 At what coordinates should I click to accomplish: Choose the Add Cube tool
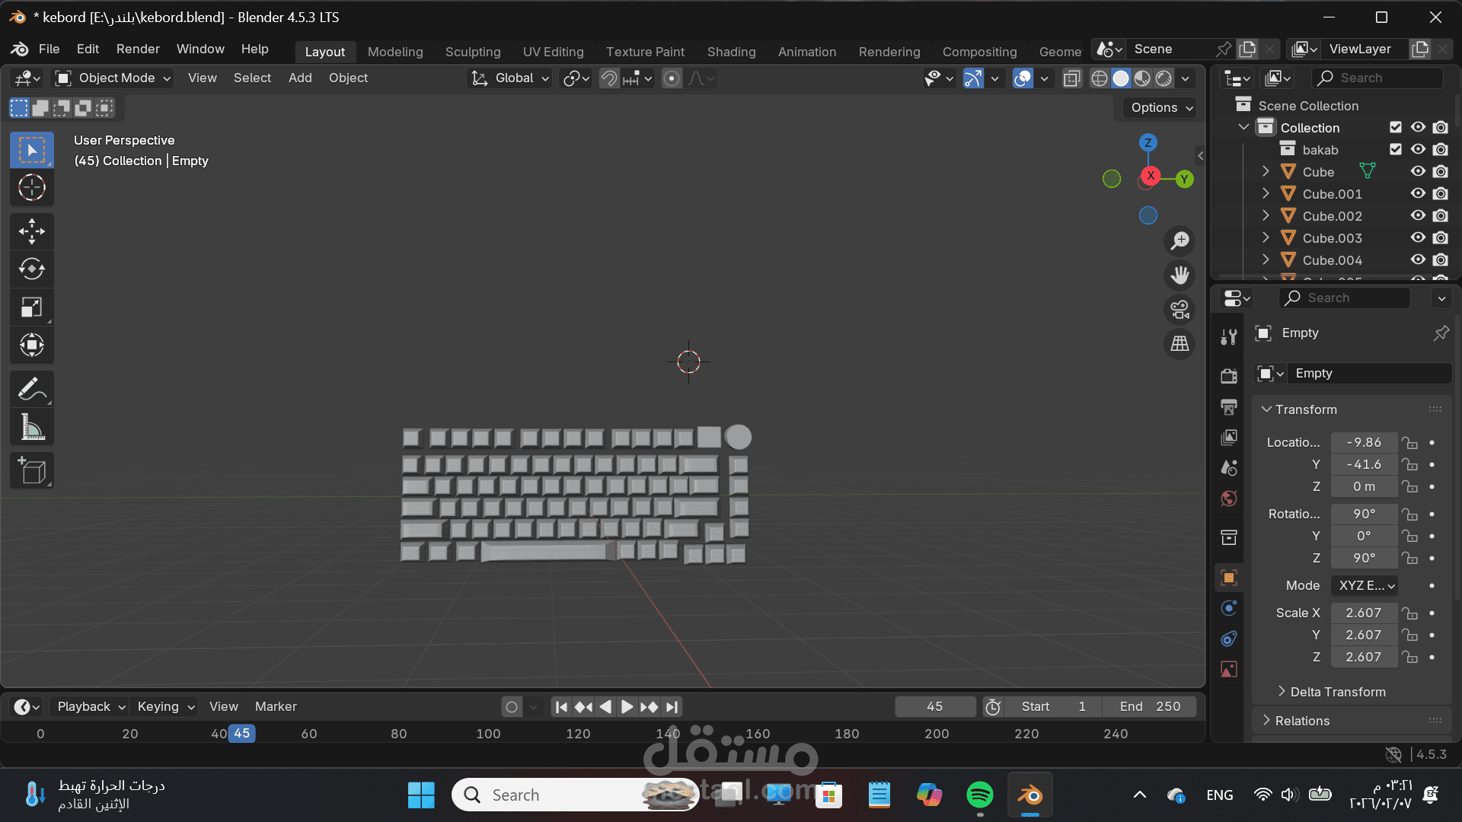[x=31, y=471]
